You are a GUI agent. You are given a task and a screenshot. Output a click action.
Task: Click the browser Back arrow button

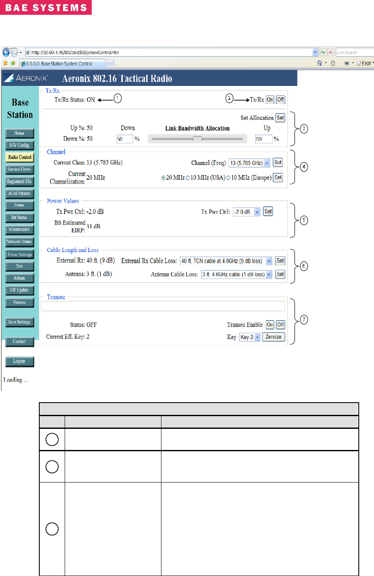(x=6, y=52)
